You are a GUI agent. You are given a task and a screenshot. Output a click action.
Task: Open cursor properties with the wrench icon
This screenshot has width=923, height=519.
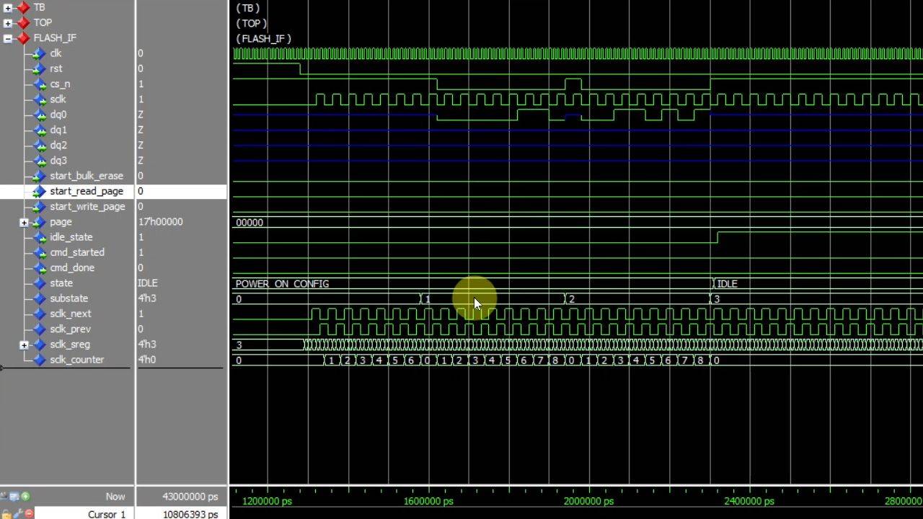pos(17,514)
